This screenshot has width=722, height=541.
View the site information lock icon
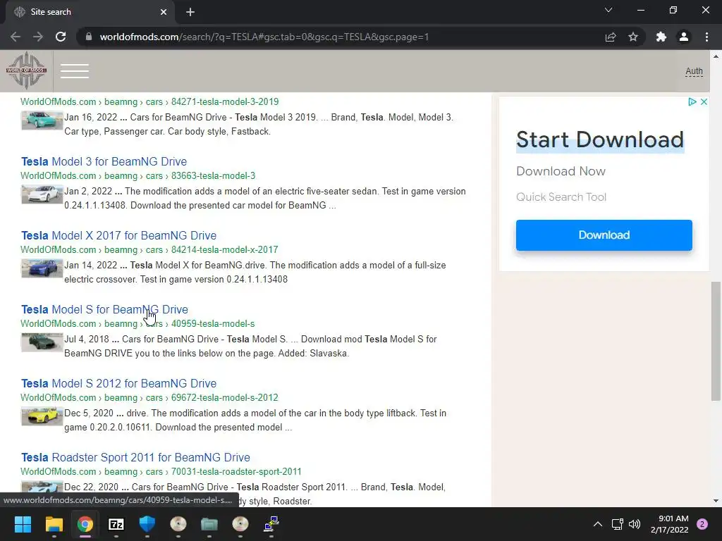click(x=89, y=37)
